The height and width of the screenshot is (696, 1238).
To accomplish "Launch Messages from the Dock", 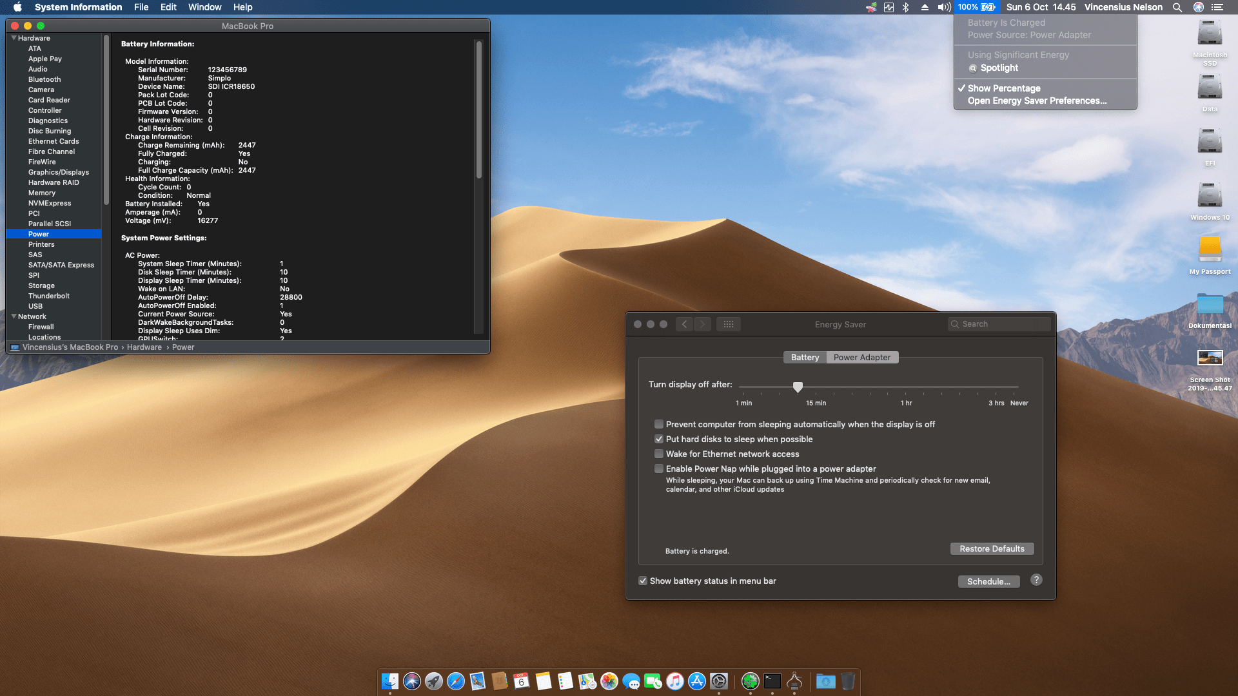I will tap(631, 681).
